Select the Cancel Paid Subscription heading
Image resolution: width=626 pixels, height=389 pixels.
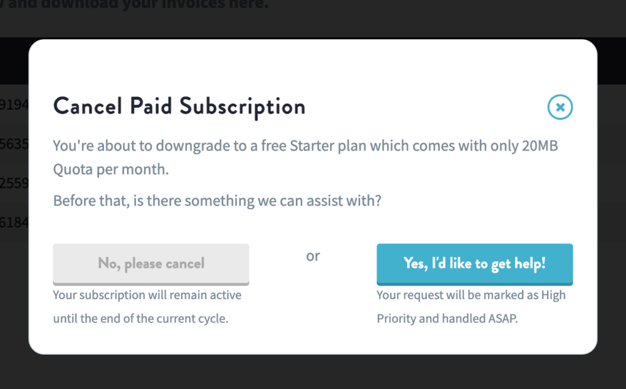pos(180,106)
